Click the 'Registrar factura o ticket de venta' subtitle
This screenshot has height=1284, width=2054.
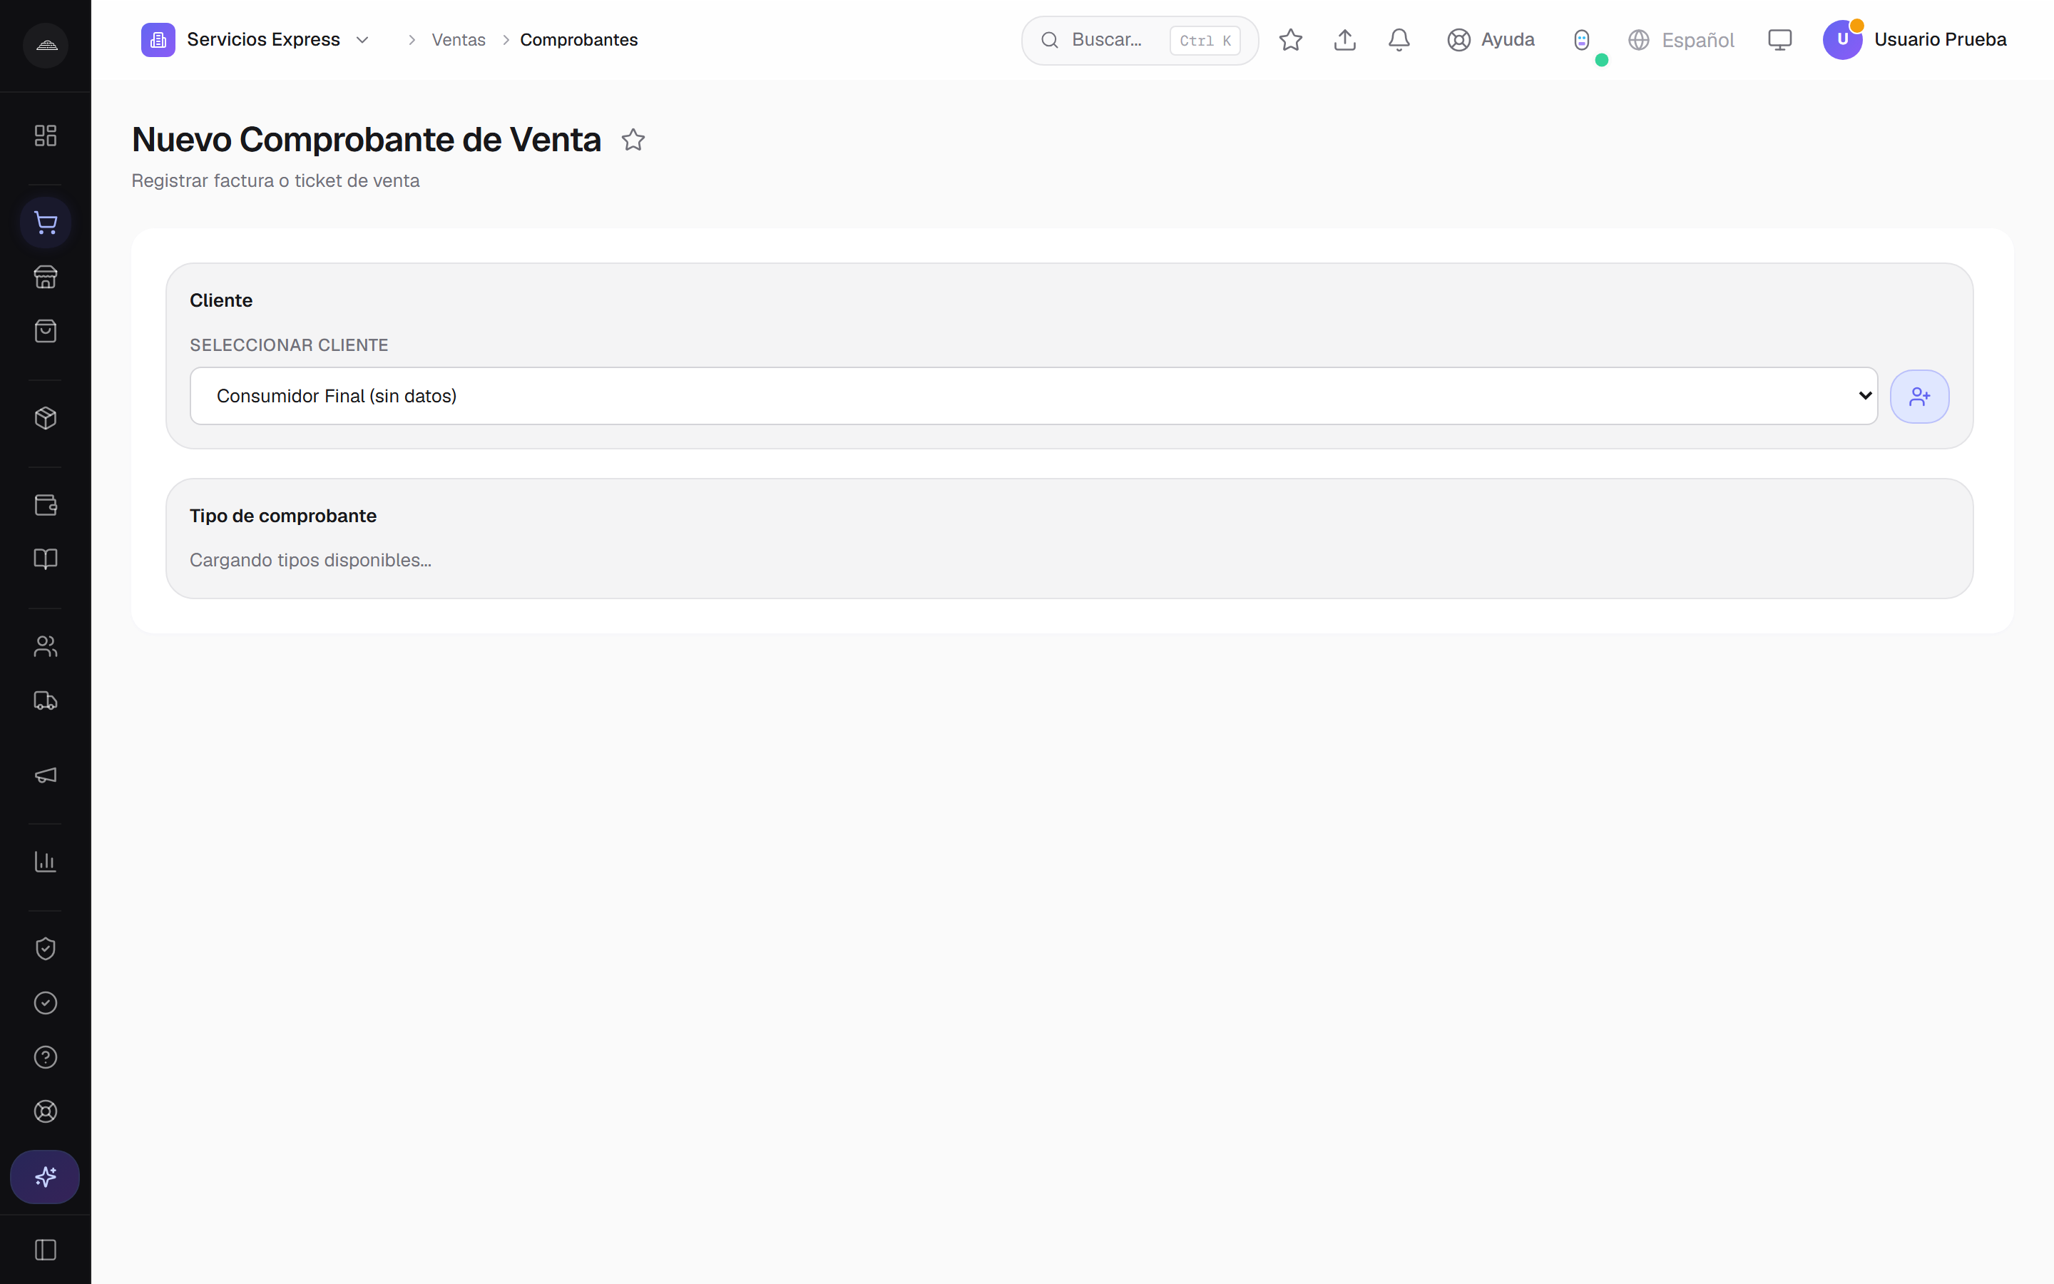[x=276, y=181]
